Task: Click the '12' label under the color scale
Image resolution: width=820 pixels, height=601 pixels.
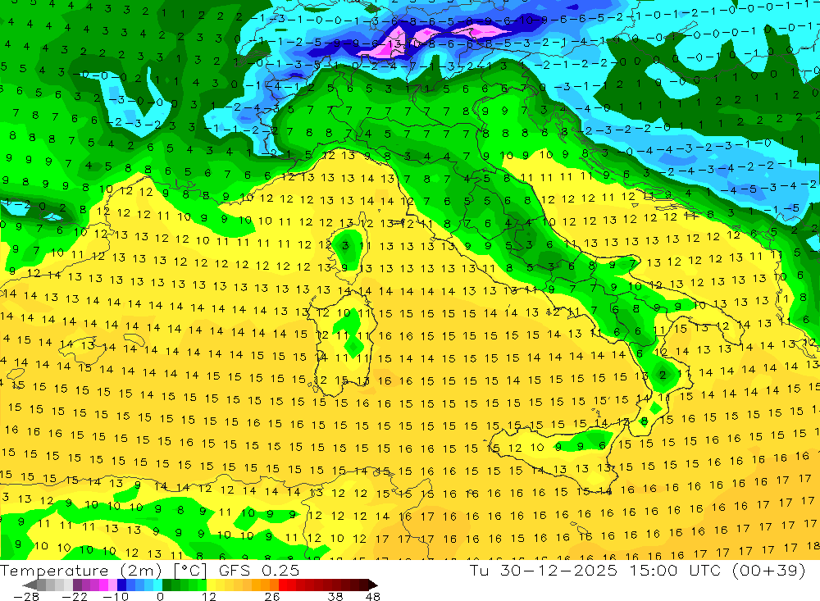Action: [209, 596]
